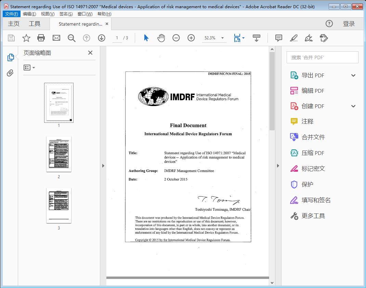The image size is (366, 288).
Task: Select page 2 thumbnail
Action: pyautogui.click(x=59, y=154)
